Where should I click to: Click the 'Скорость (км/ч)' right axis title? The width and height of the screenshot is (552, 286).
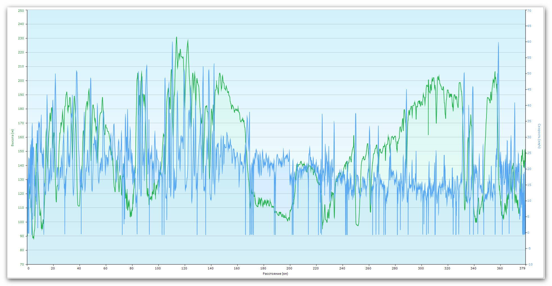539,136
